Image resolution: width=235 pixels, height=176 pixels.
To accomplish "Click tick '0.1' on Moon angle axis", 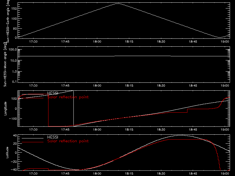I will pos(14,82).
